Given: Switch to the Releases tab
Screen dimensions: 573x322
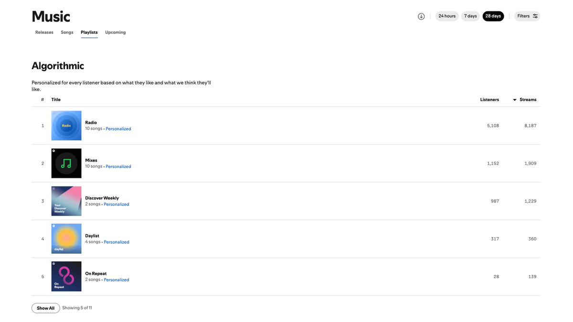Looking at the screenshot, I should (x=44, y=32).
